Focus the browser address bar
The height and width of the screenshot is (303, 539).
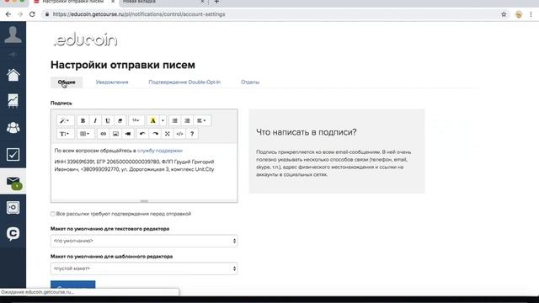271,14
